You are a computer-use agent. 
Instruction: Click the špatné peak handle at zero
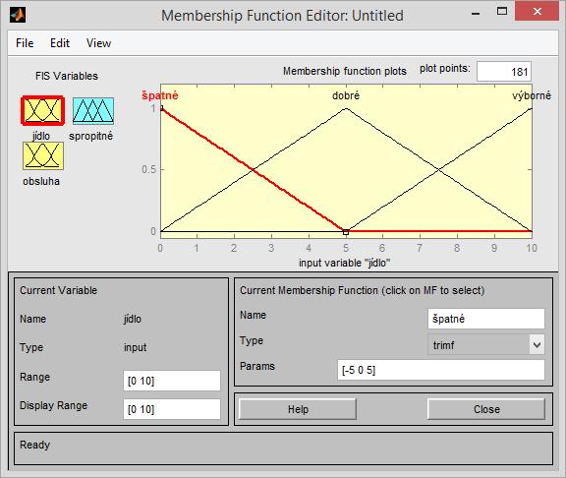point(161,108)
